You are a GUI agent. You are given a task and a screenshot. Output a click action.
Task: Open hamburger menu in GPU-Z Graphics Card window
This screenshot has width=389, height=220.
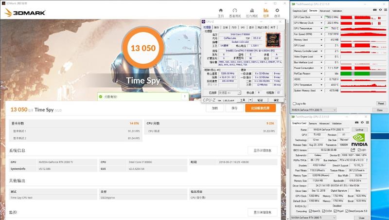tap(368, 123)
